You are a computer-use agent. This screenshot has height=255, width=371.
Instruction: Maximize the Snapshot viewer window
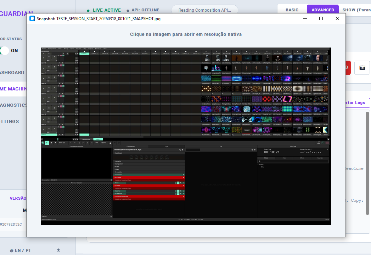321,18
